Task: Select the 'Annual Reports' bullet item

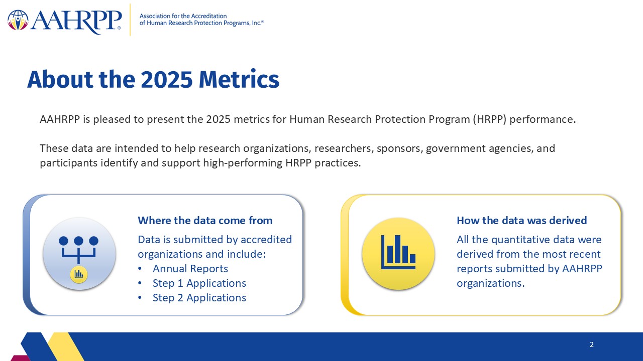Action: (190, 268)
